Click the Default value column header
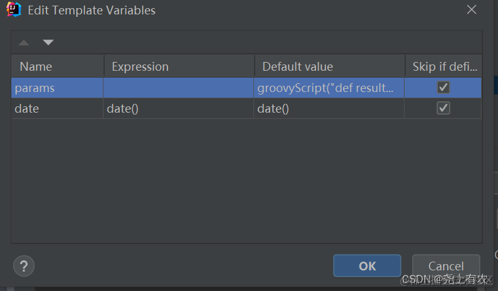The width and height of the screenshot is (498, 291). click(x=329, y=66)
